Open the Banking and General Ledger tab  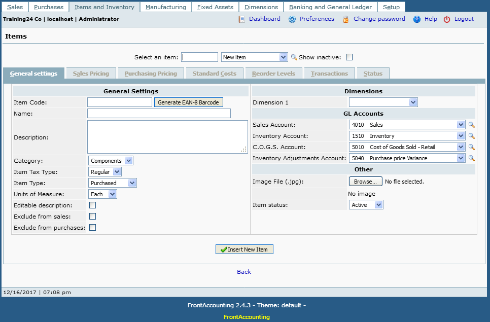tap(330, 7)
